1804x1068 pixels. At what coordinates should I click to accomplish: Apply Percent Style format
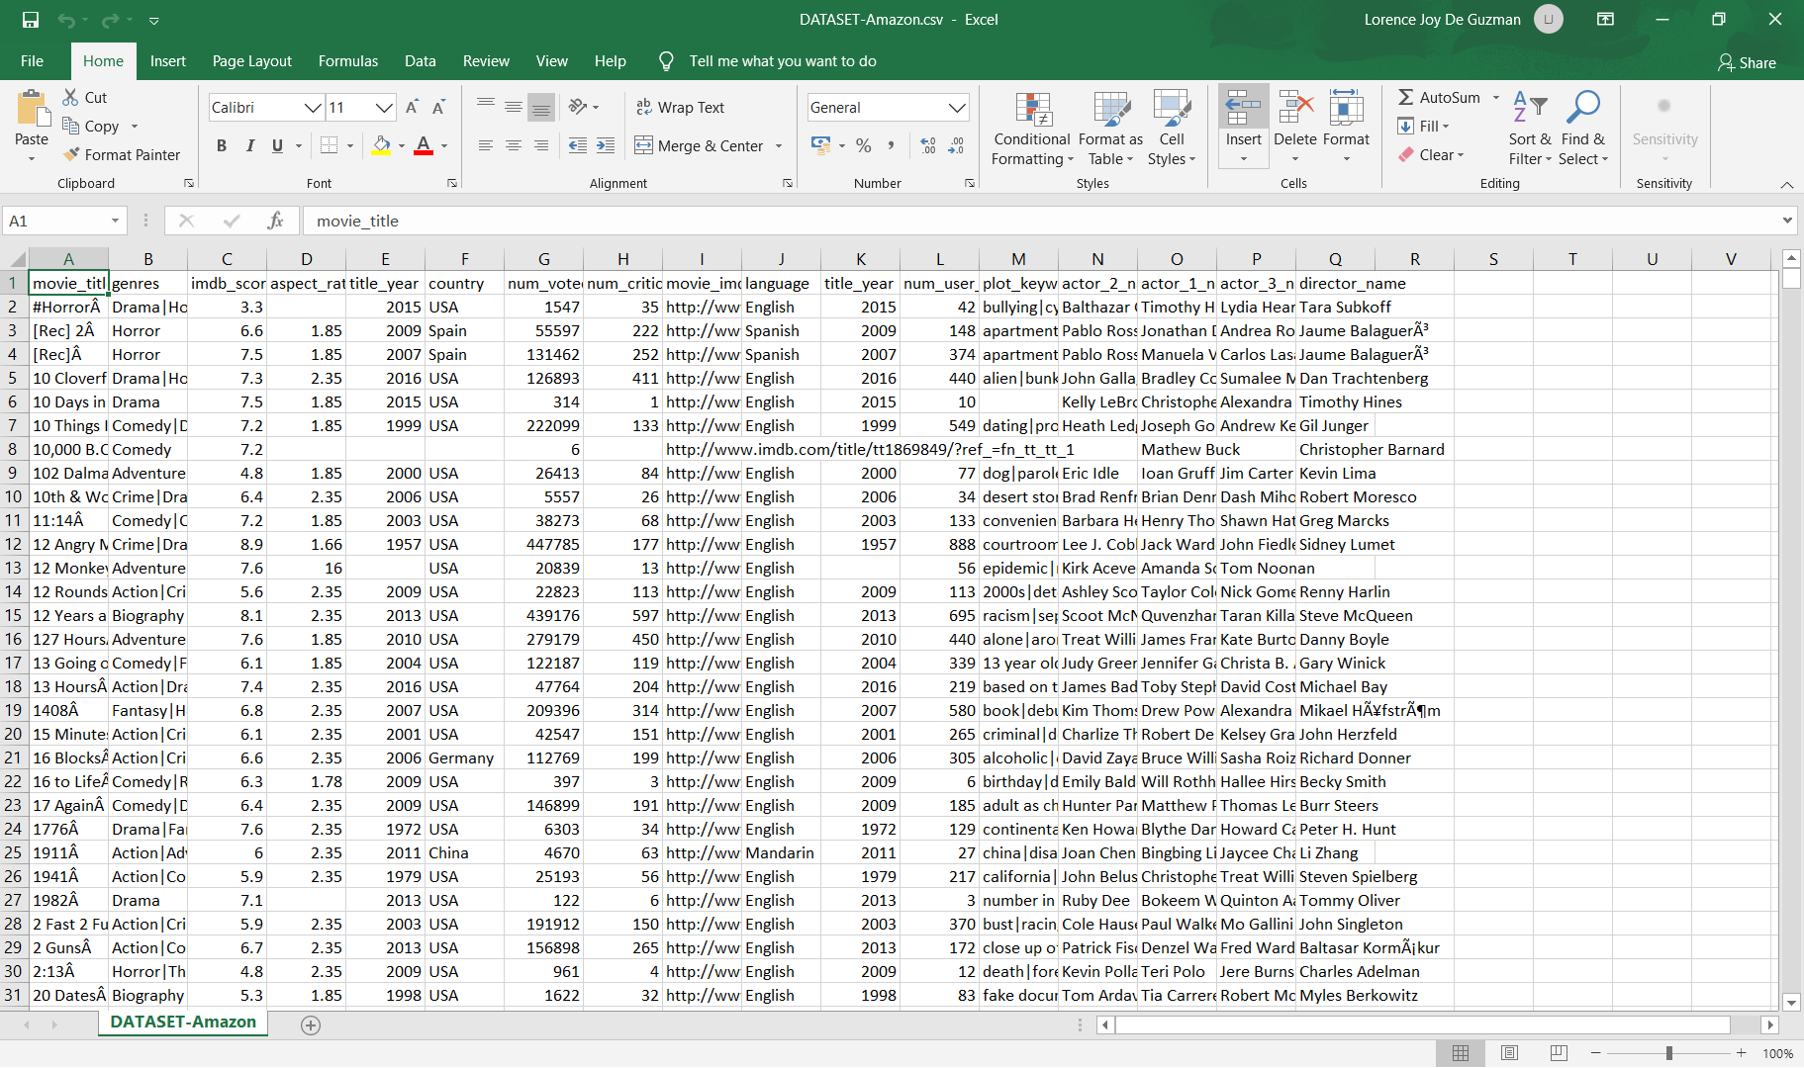[x=864, y=145]
